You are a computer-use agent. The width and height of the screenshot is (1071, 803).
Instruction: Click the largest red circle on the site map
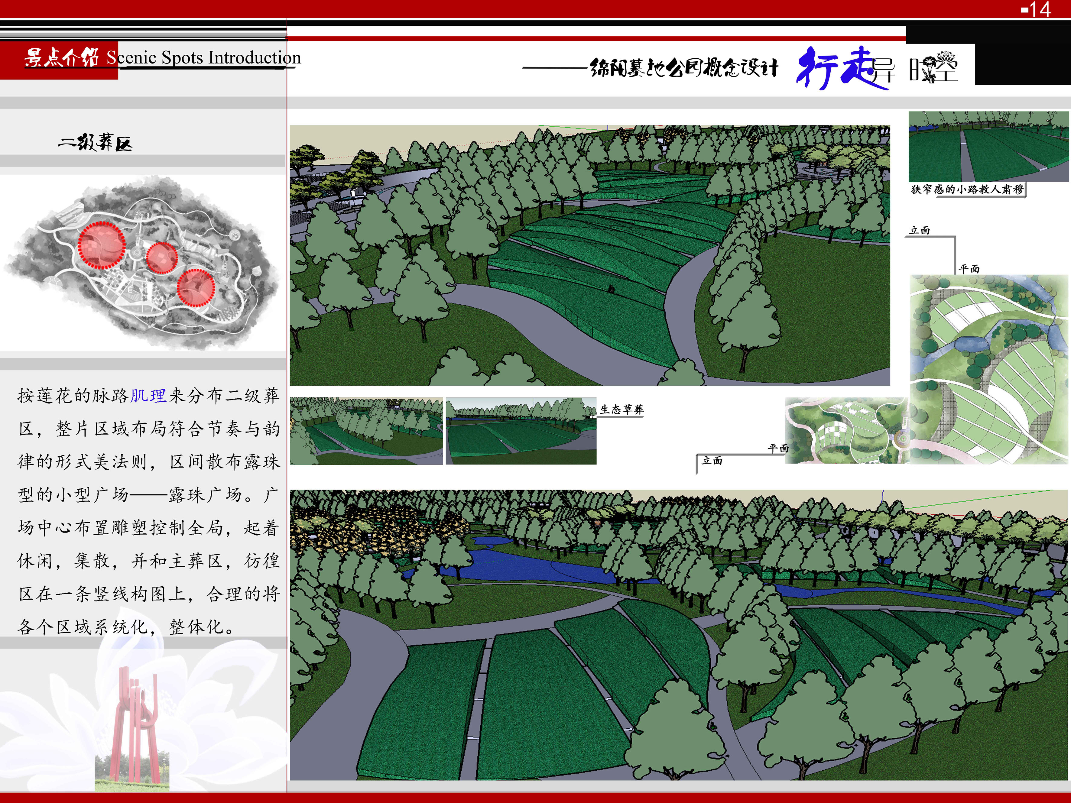tap(102, 245)
